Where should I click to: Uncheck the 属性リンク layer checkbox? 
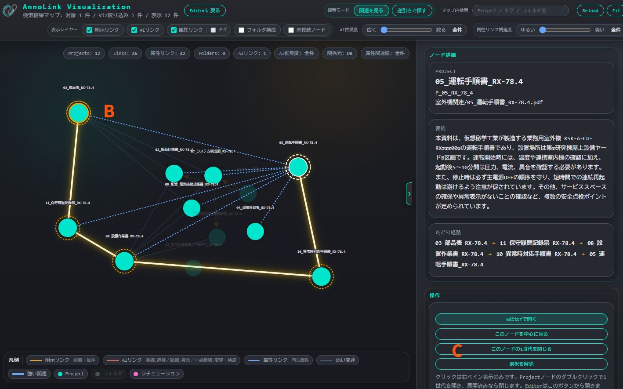[174, 30]
